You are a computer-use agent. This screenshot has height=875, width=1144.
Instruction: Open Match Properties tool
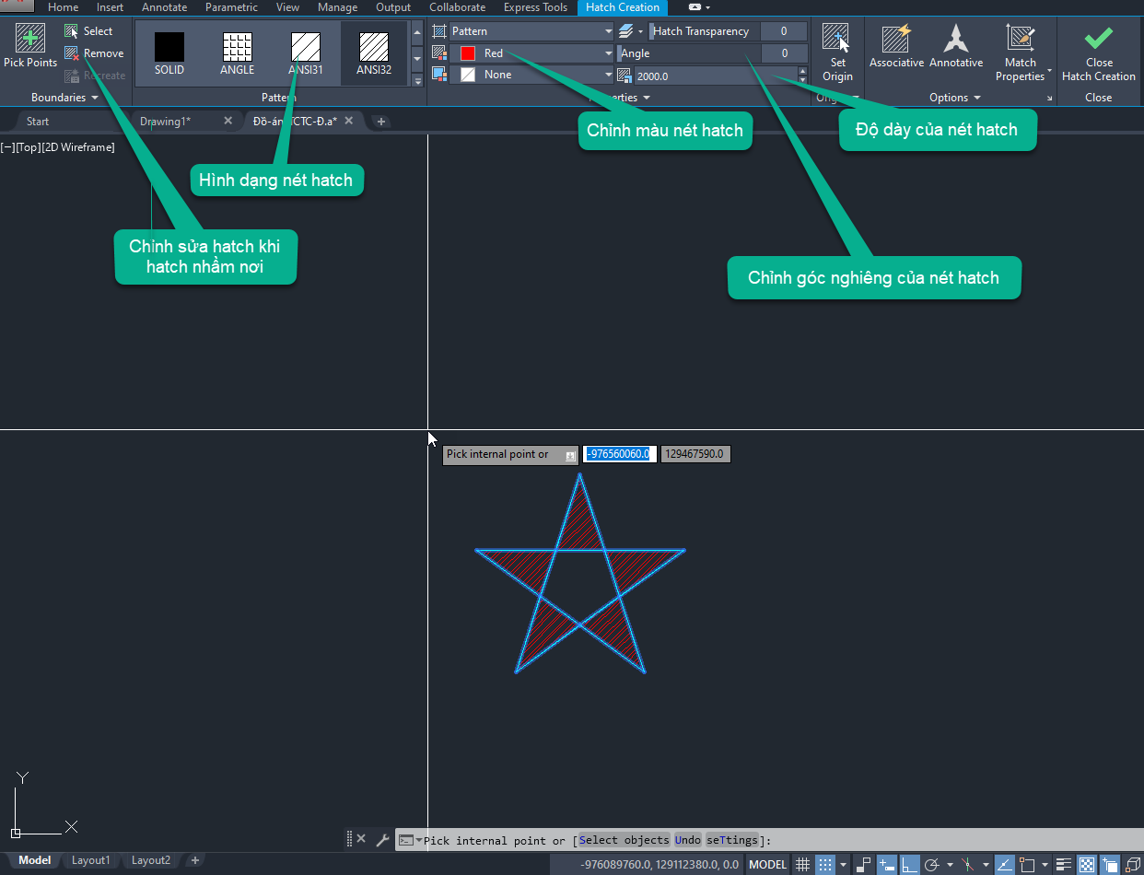(1020, 53)
